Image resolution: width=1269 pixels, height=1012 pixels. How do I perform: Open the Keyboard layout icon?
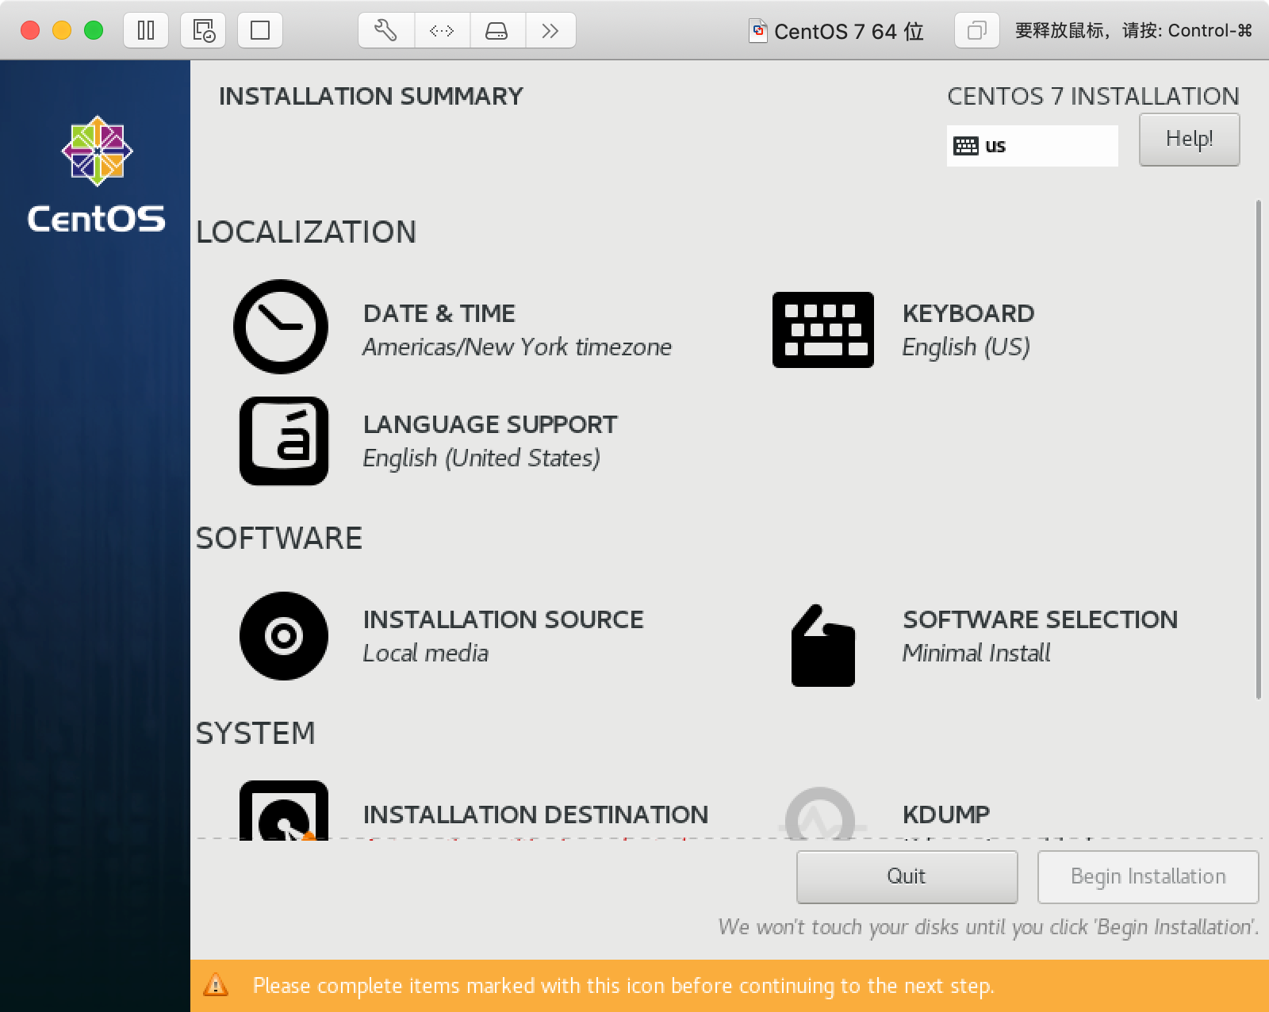point(823,330)
